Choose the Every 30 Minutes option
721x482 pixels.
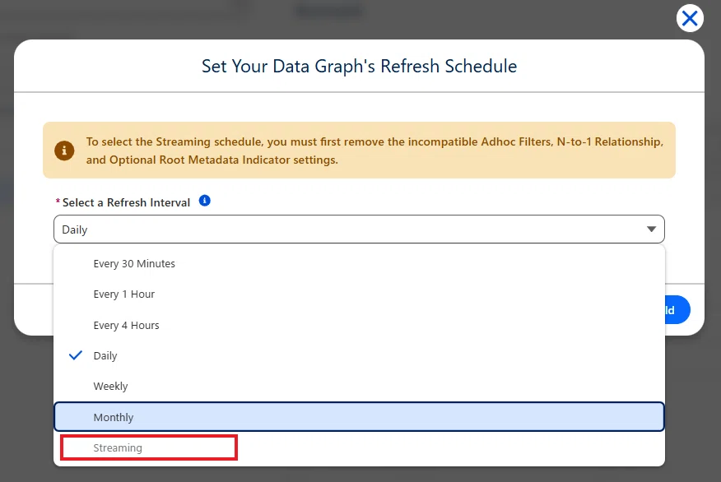click(359, 264)
